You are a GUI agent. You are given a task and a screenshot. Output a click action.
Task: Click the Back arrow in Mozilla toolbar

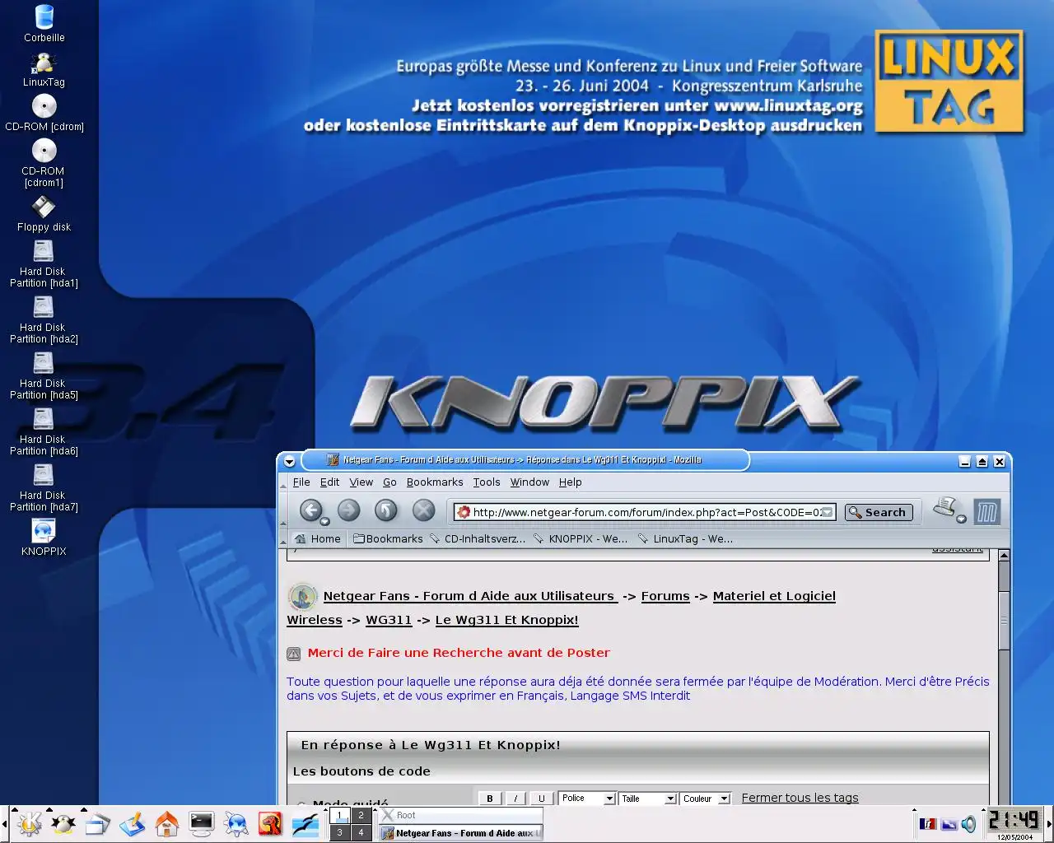click(310, 510)
